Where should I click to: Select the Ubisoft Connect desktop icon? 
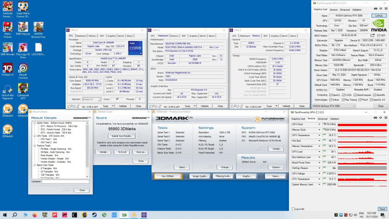click(23, 71)
